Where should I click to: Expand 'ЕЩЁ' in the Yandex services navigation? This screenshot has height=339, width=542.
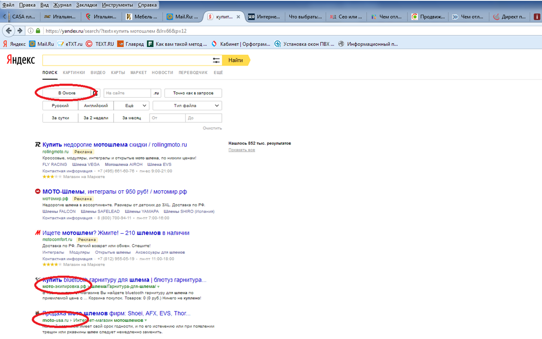(218, 72)
